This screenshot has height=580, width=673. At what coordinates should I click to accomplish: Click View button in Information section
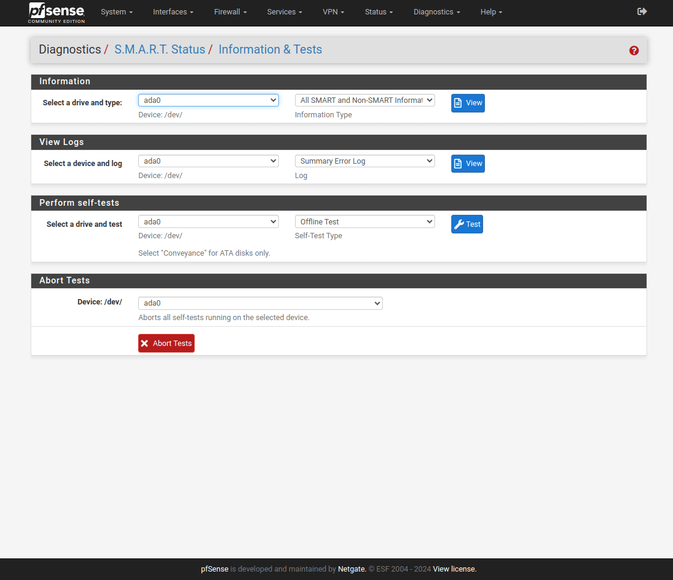point(467,103)
